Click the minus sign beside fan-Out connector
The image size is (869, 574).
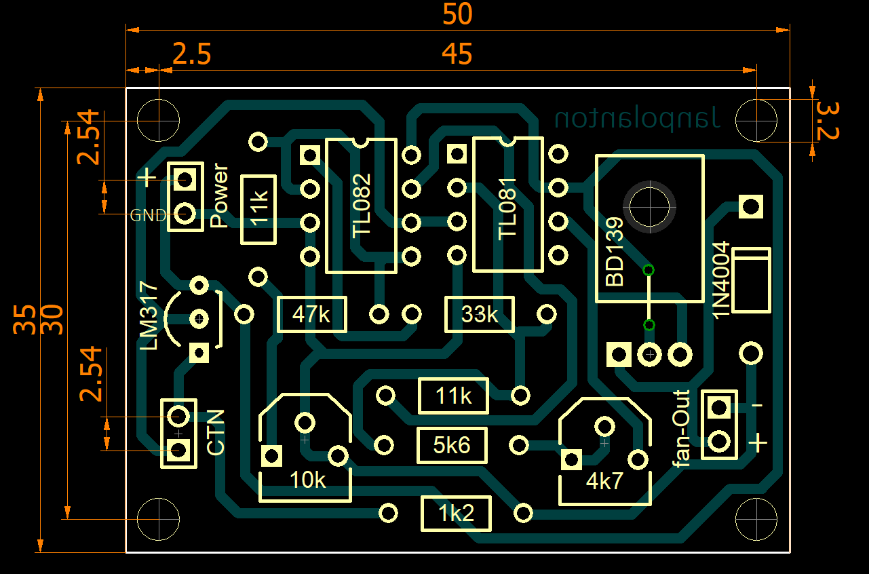click(x=757, y=406)
